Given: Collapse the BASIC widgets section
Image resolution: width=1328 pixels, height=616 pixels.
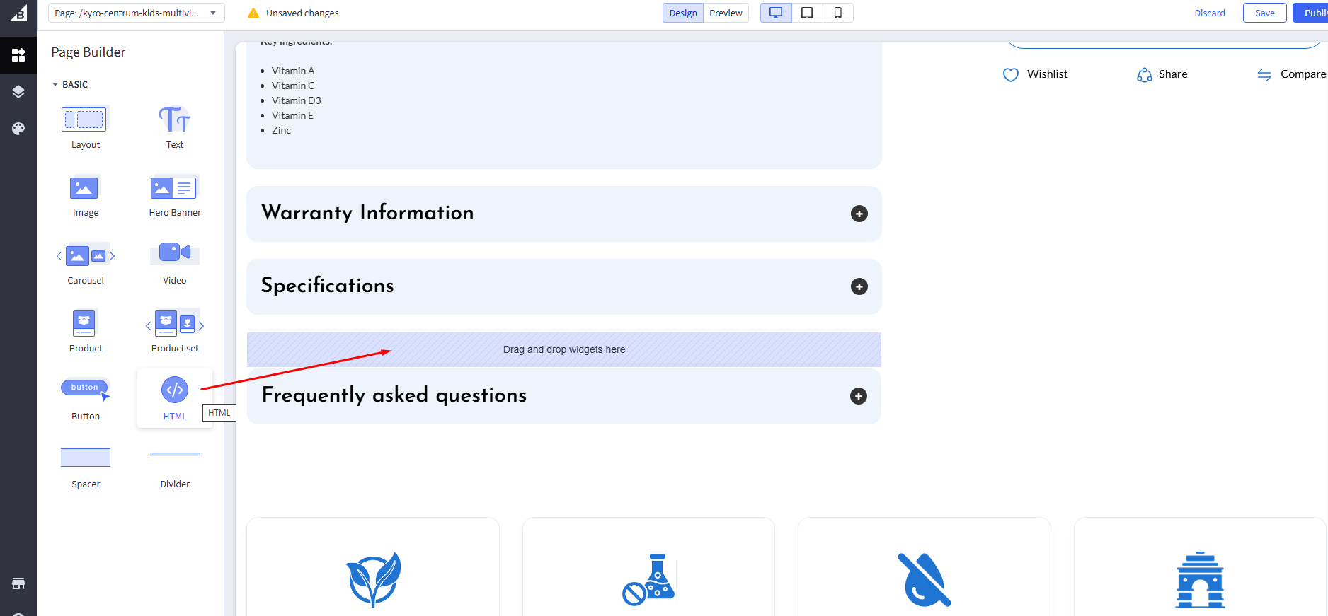Looking at the screenshot, I should pyautogui.click(x=56, y=85).
